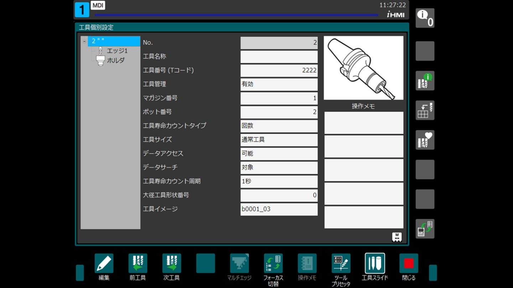Open the tool table grid icon in sidebar

coord(425,110)
